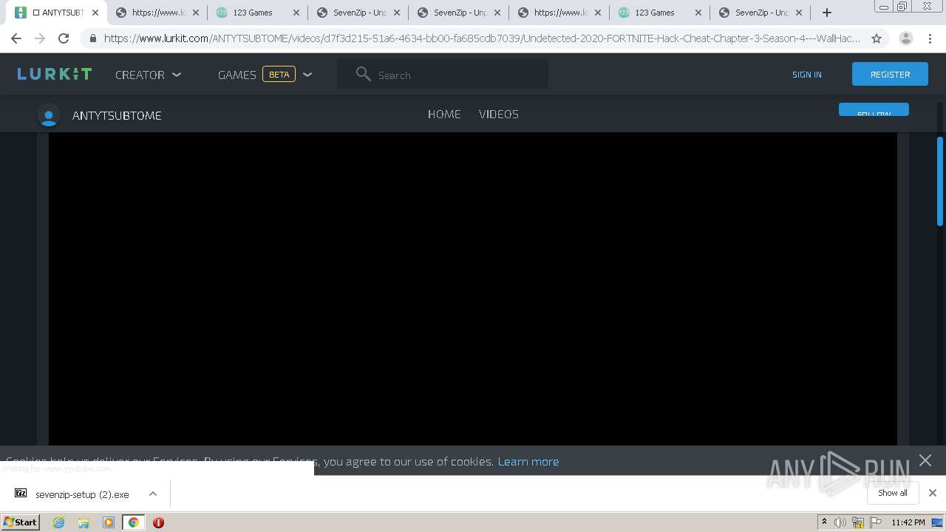
Task: Launch Internet Explorer from the taskbar
Action: tap(58, 522)
